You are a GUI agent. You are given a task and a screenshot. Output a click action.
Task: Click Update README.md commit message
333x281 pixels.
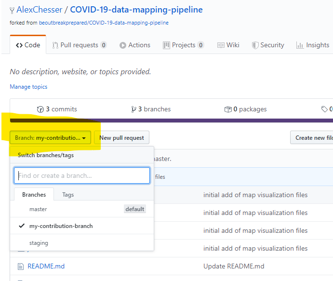pyautogui.click(x=234, y=266)
